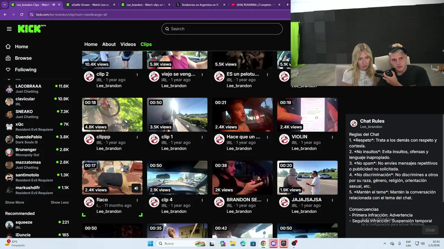Viewport: 444px width, 249px height.
Task: Go to Home in sidebar
Action: (x=17, y=47)
